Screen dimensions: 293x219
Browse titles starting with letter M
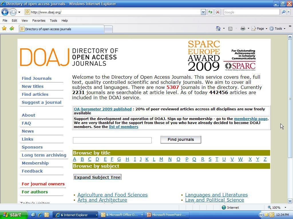[161, 159]
